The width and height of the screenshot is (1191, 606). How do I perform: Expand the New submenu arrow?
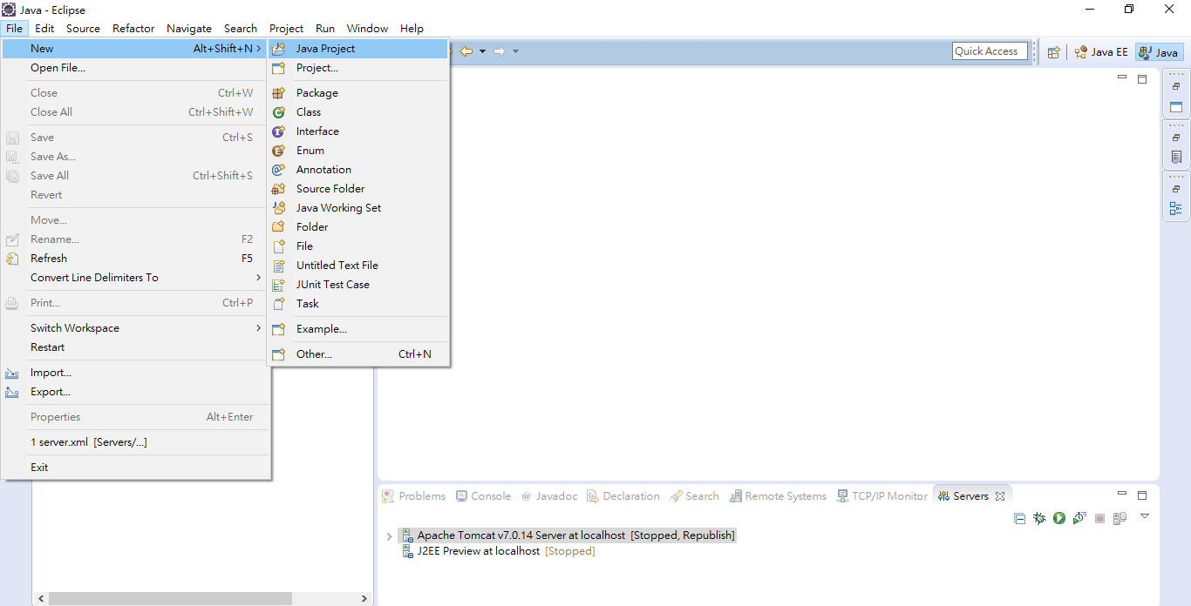point(259,49)
